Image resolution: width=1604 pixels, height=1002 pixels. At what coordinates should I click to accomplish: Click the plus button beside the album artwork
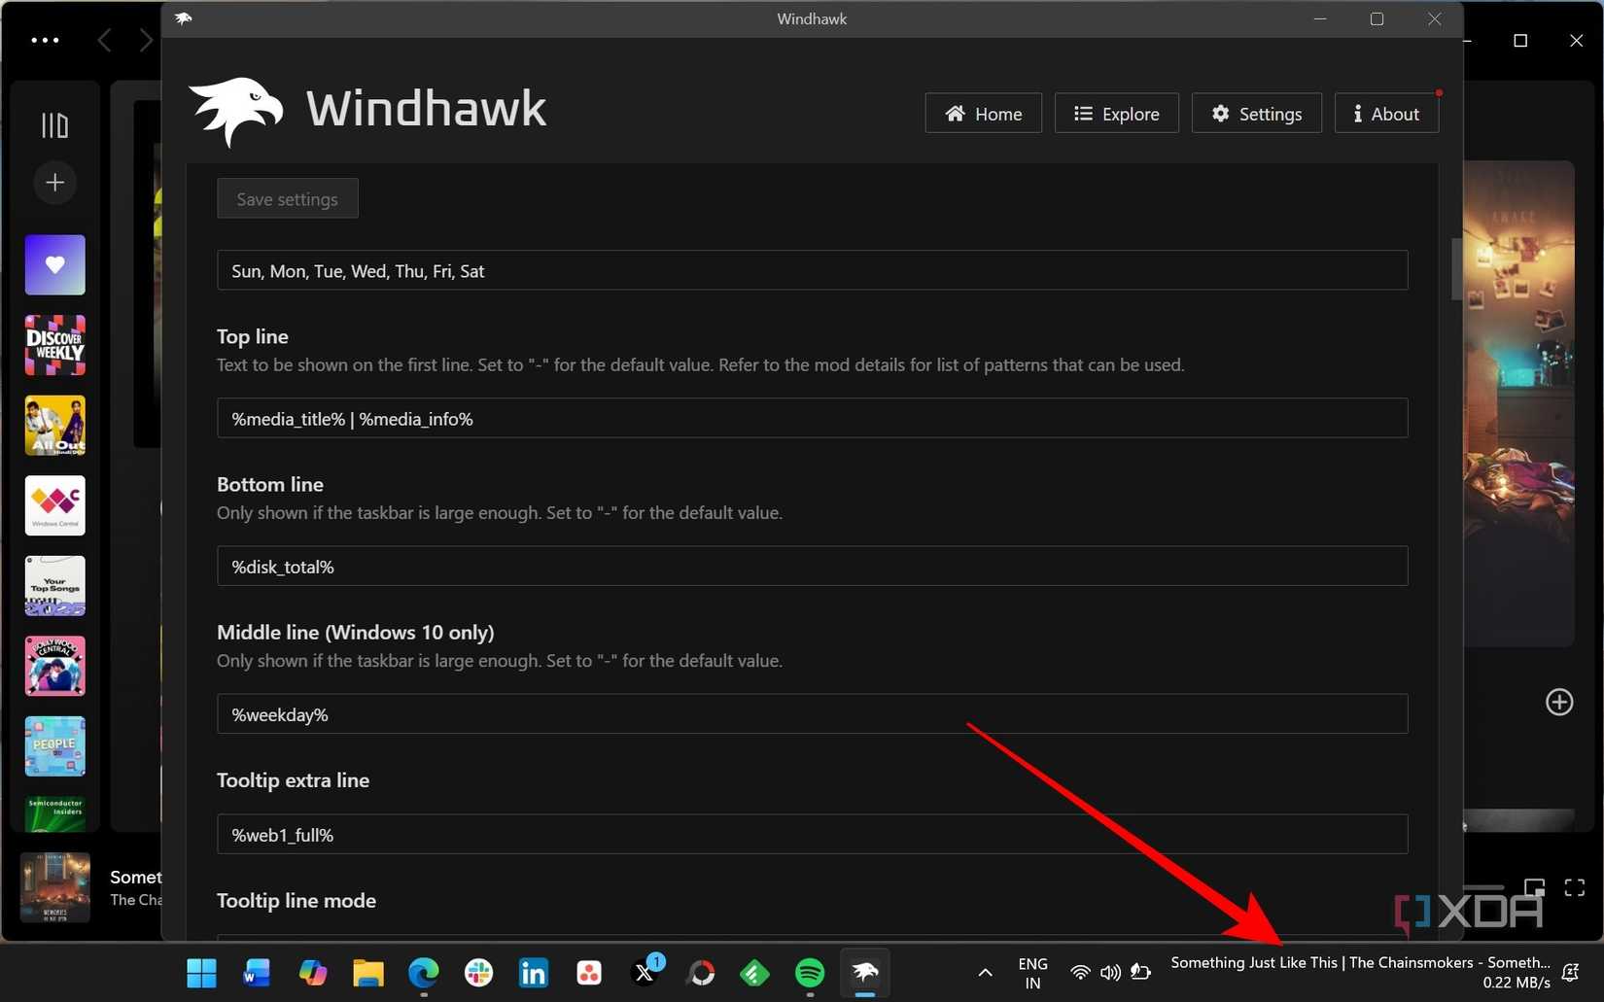tap(1559, 702)
